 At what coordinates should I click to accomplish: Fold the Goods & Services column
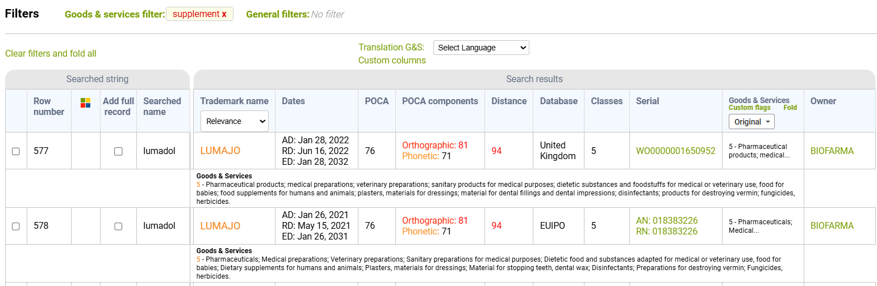pos(790,108)
